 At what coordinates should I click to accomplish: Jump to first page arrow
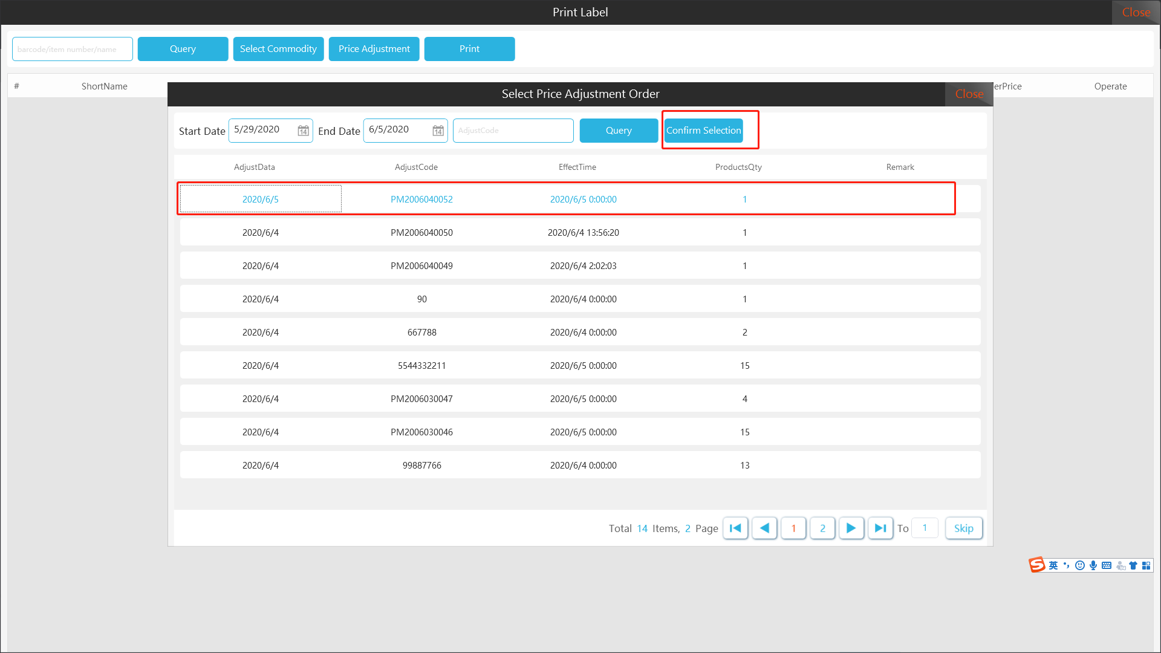(x=735, y=528)
